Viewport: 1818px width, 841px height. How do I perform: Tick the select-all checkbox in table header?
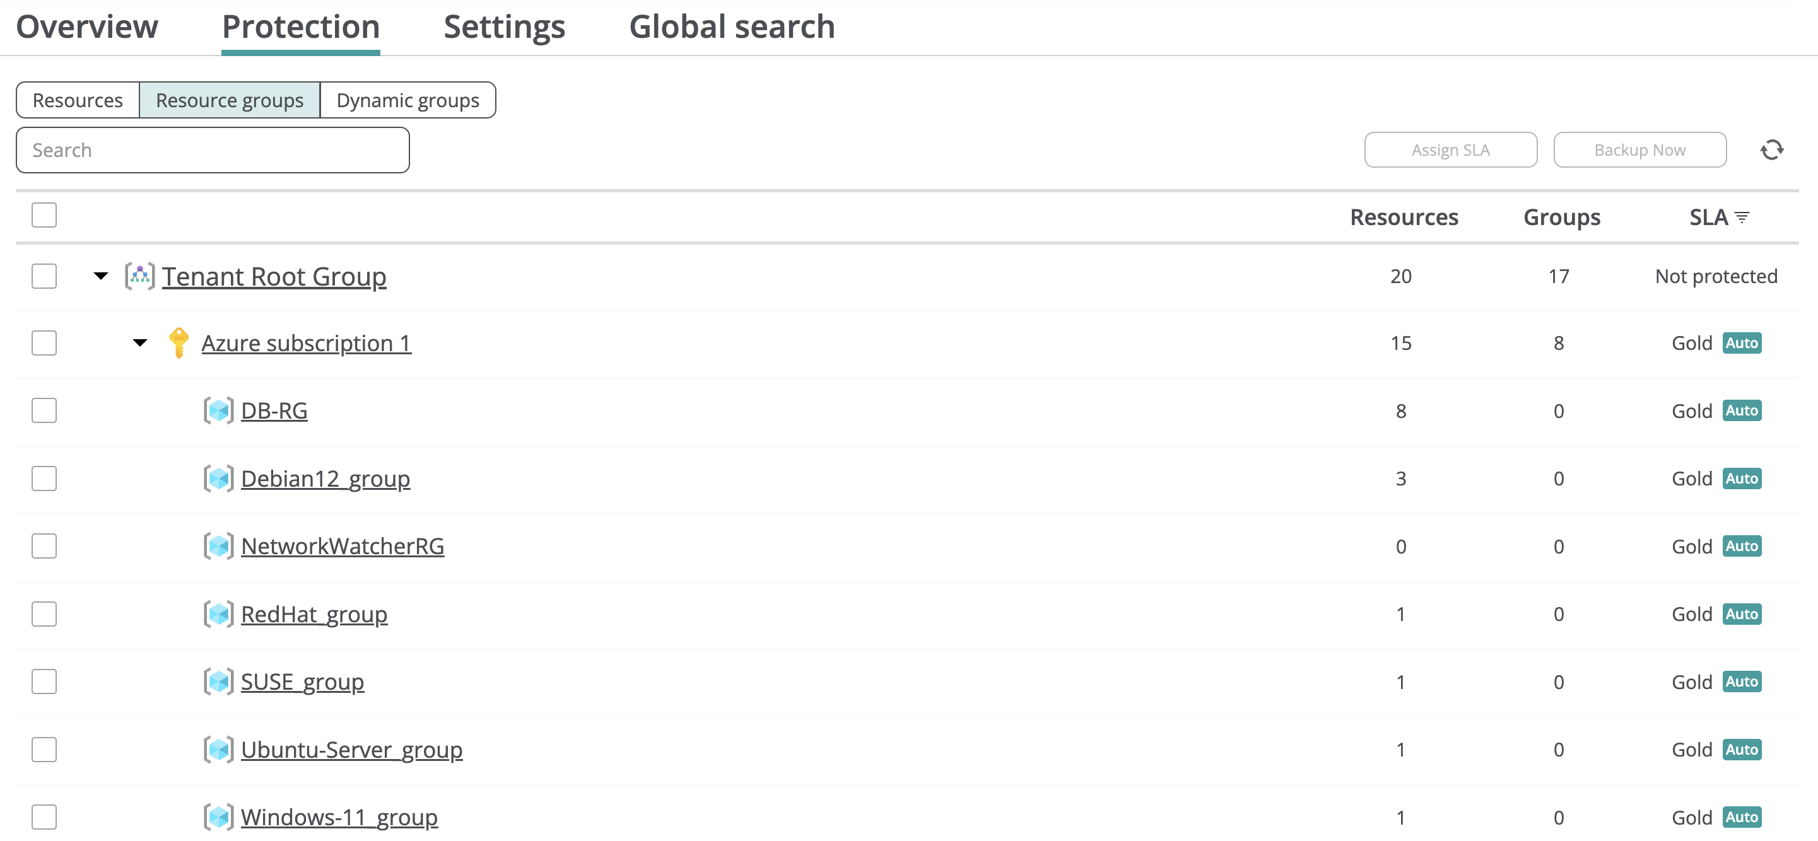(44, 215)
